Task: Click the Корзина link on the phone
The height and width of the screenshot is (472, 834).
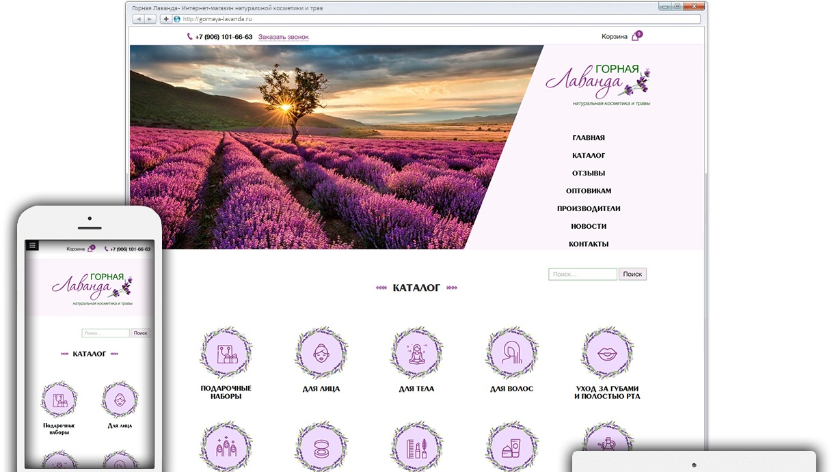Action: (75, 249)
